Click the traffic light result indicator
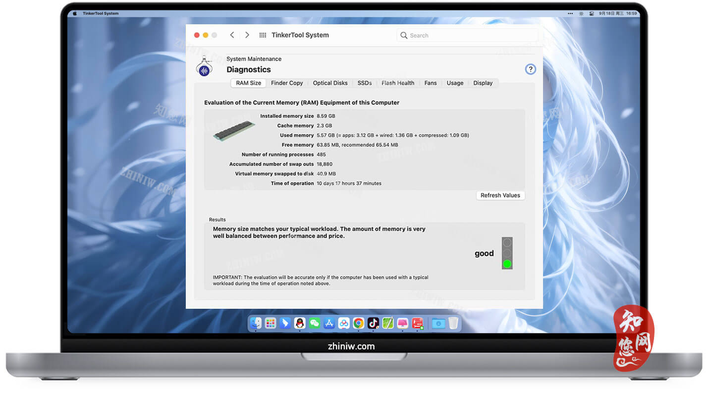 (507, 253)
